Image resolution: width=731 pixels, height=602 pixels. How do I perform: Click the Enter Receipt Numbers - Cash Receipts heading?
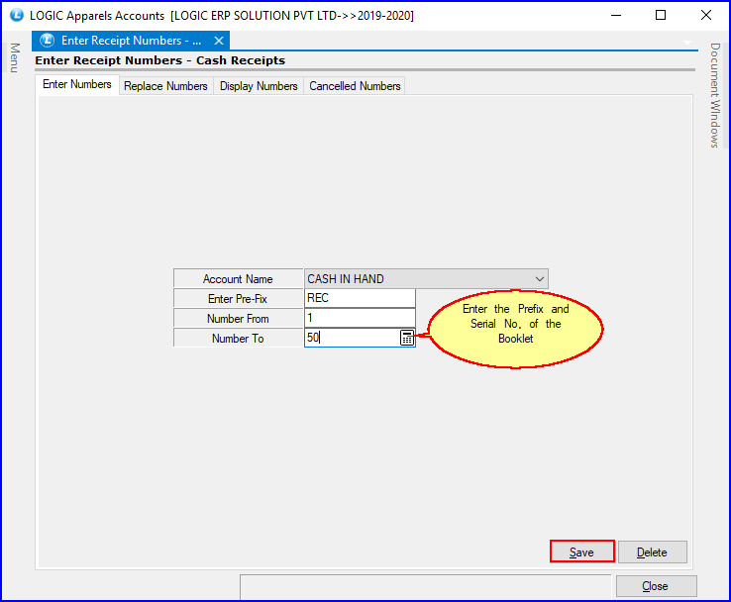159,60
